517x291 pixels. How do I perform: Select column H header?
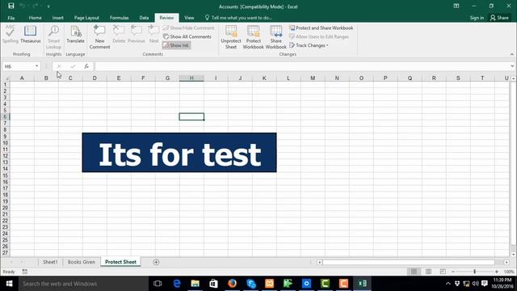pos(191,78)
